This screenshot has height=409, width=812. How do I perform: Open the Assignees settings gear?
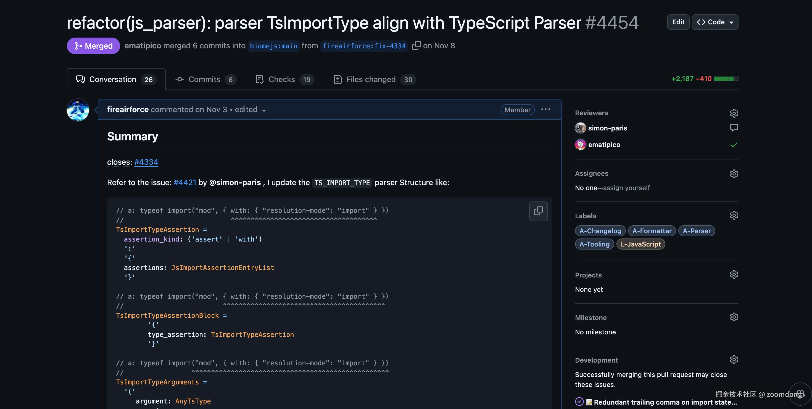(734, 174)
